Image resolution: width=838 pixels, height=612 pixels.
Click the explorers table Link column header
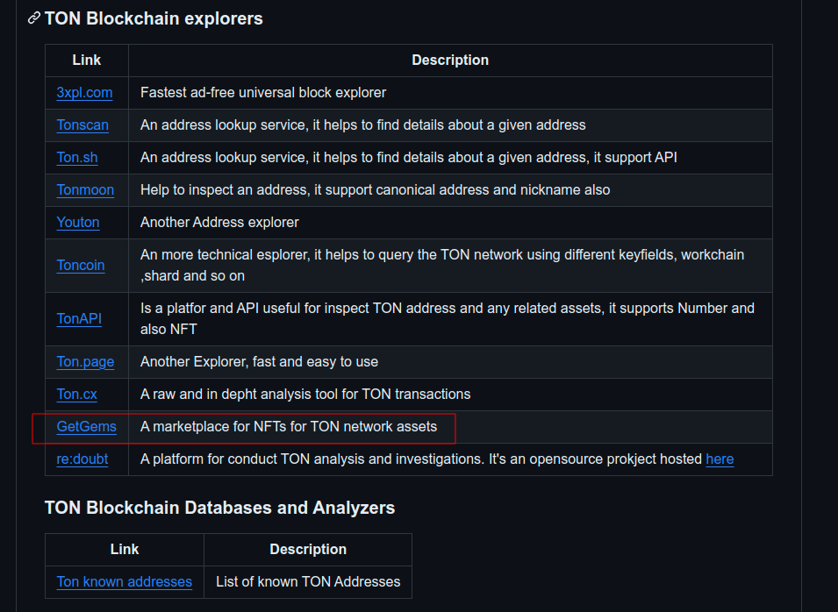click(x=87, y=60)
